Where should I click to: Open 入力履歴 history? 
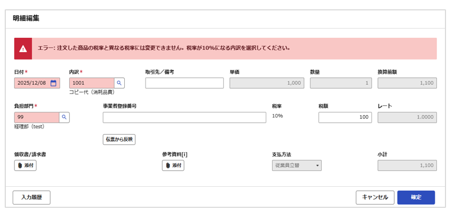31,198
